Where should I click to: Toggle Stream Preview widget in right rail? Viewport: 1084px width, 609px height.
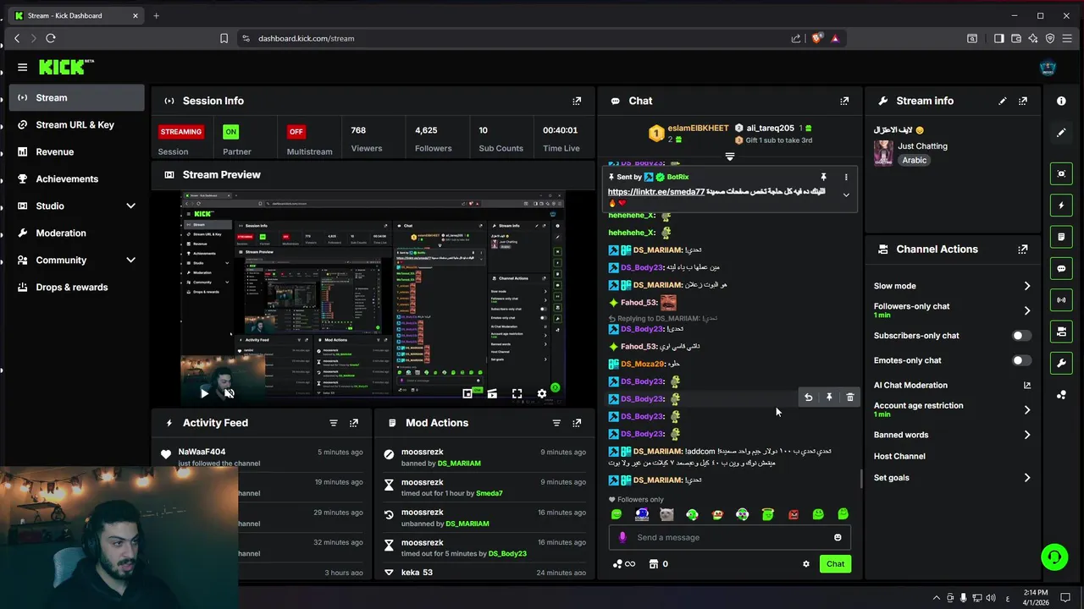1061,174
